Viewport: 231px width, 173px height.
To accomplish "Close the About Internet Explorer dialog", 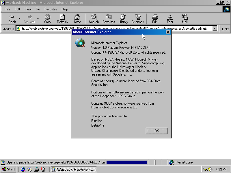I will (168, 32).
